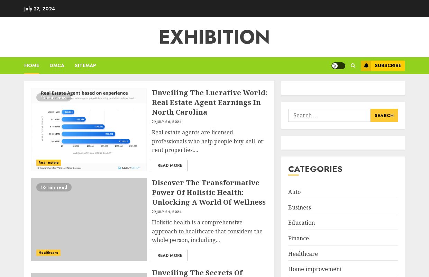The height and width of the screenshot is (277, 429).
Task: Open the Unveiling The Secrets Of article title
Action: tap(197, 273)
